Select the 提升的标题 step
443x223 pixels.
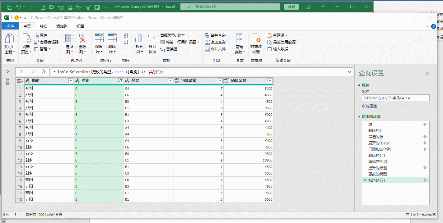tap(395, 168)
